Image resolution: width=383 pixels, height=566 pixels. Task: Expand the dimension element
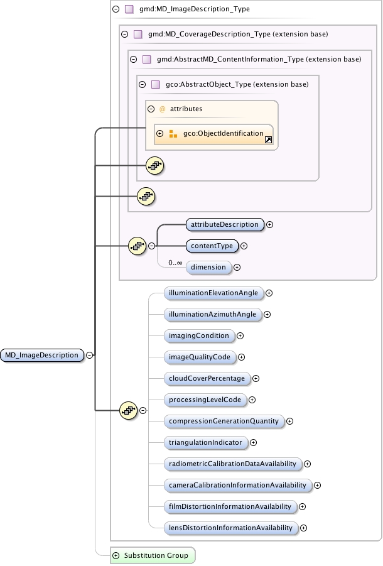pyautogui.click(x=237, y=268)
